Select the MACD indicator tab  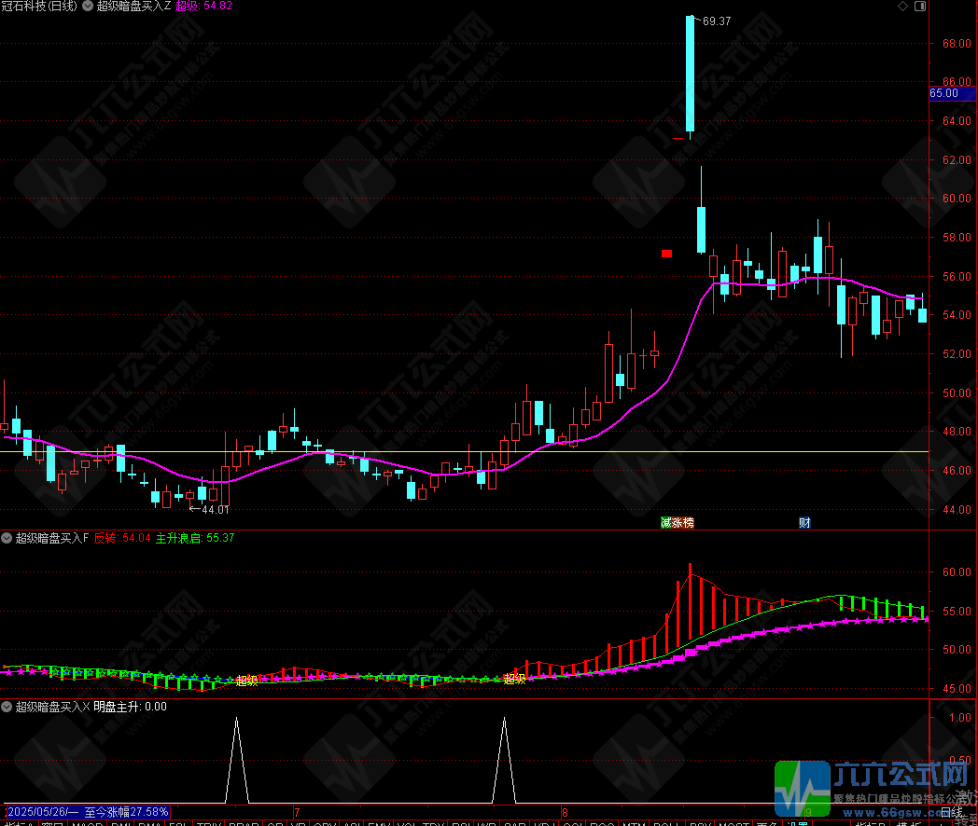(x=89, y=823)
